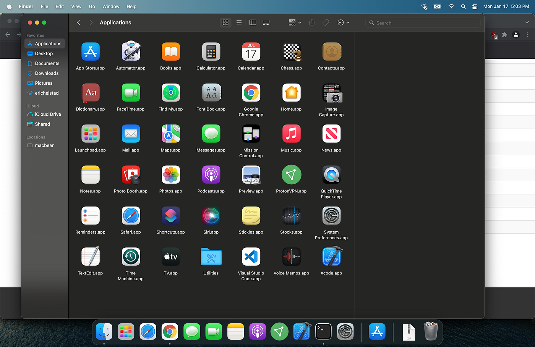The height and width of the screenshot is (347, 535).
Task: Launch Visual Studio Code.app
Action: click(x=251, y=257)
